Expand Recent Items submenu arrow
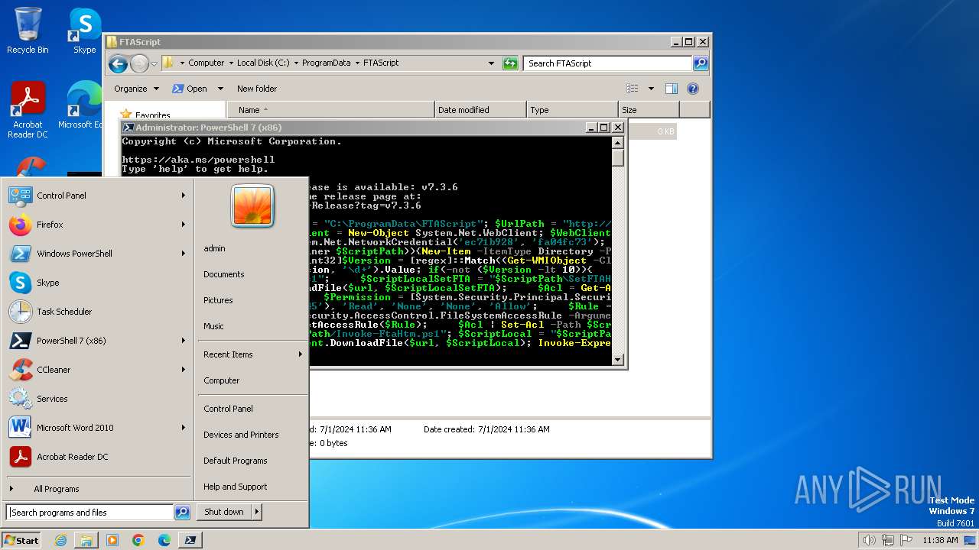This screenshot has width=979, height=550. pos(301,354)
